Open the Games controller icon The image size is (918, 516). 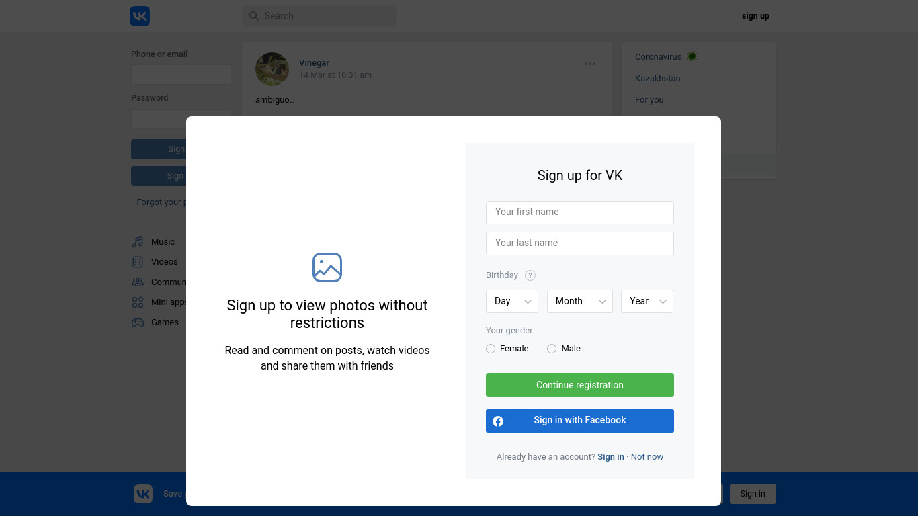pyautogui.click(x=138, y=322)
